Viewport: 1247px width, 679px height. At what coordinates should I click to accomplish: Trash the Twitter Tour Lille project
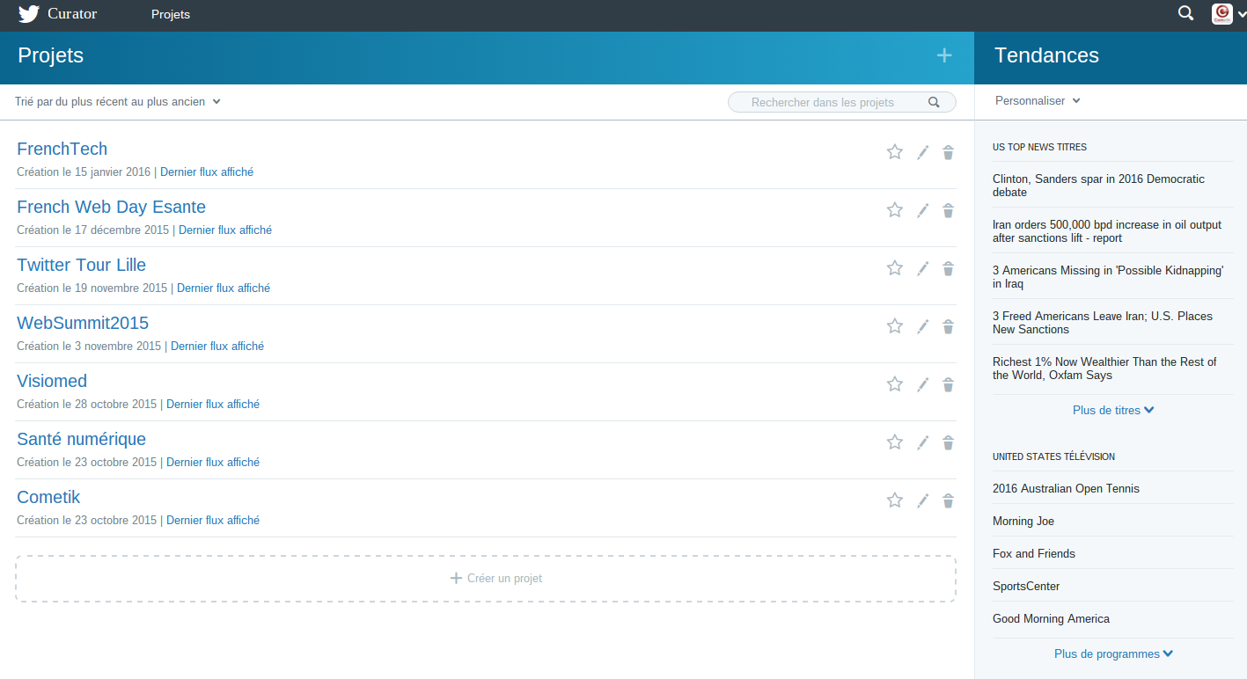(948, 268)
